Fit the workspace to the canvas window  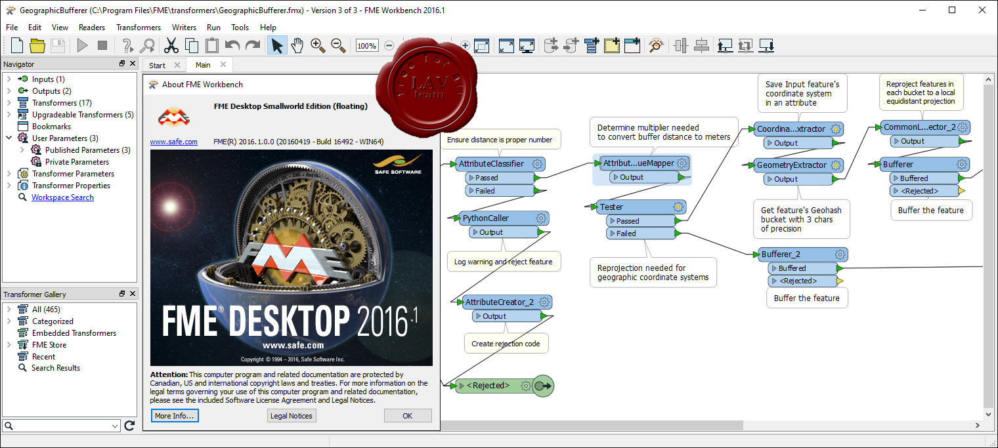click(506, 45)
